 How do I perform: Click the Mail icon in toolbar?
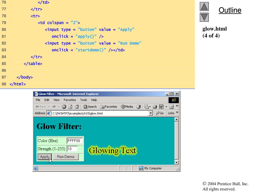click(x=147, y=107)
